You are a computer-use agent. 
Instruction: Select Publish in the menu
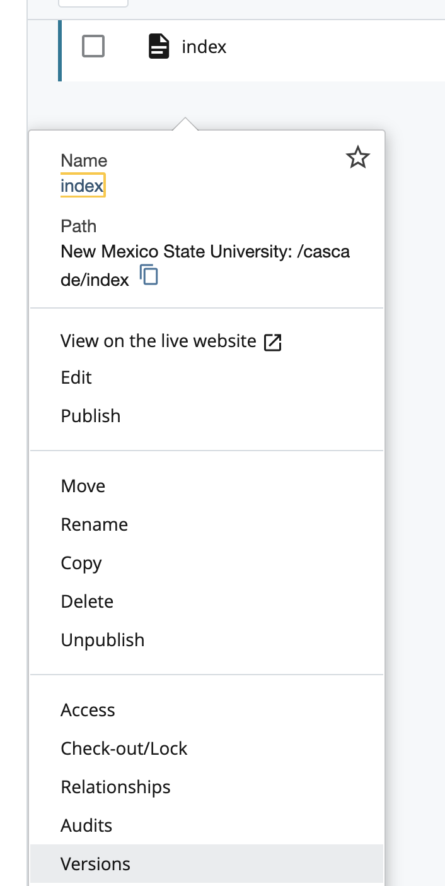91,416
